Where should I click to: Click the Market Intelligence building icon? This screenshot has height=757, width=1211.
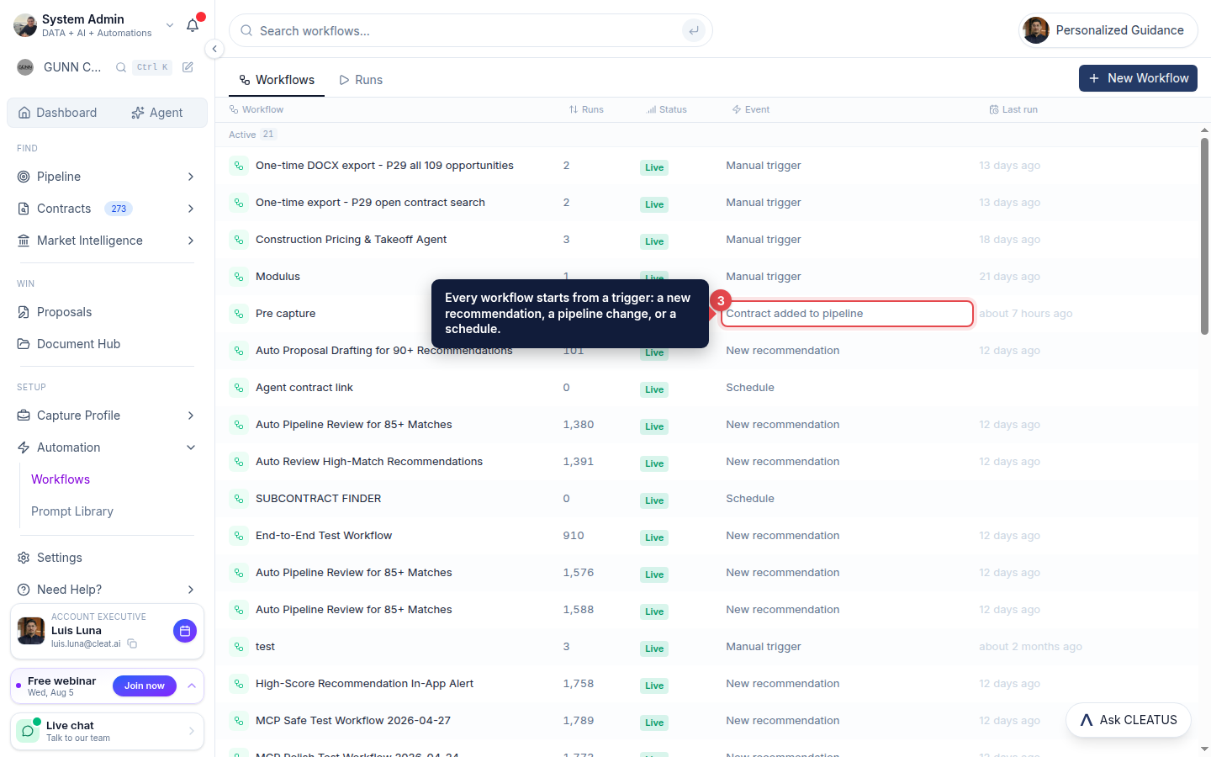pyautogui.click(x=24, y=241)
